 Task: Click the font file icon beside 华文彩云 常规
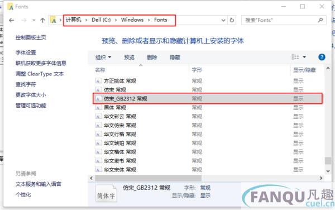(98, 116)
